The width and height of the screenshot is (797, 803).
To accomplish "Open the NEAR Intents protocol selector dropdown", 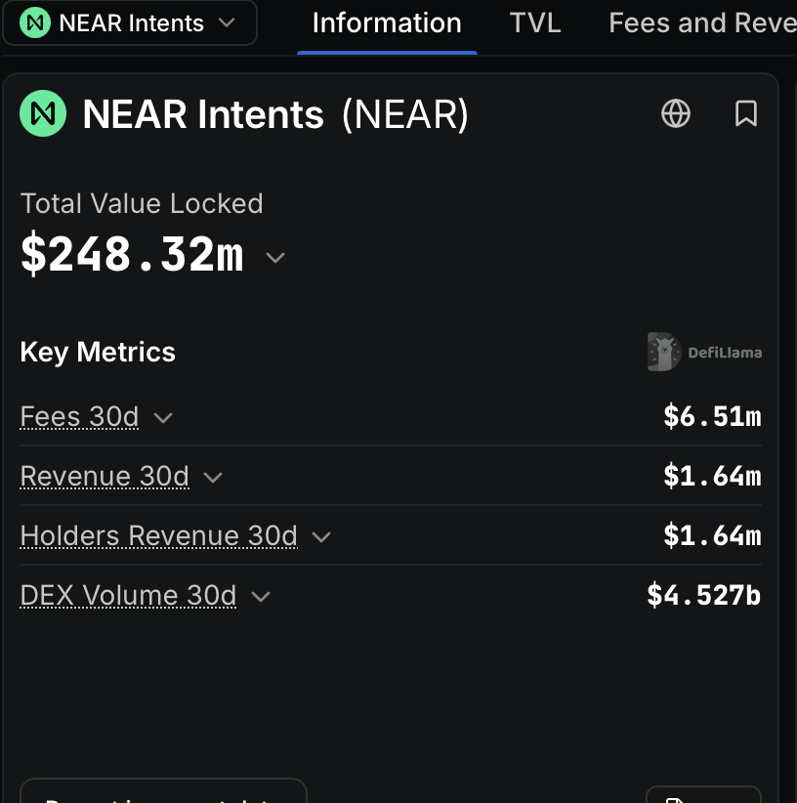I will point(130,23).
